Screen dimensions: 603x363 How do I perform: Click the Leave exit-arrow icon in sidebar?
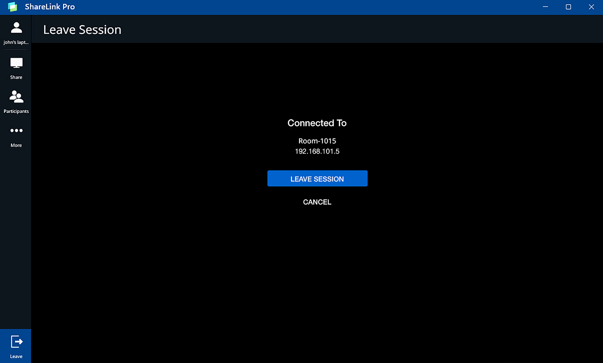click(16, 342)
